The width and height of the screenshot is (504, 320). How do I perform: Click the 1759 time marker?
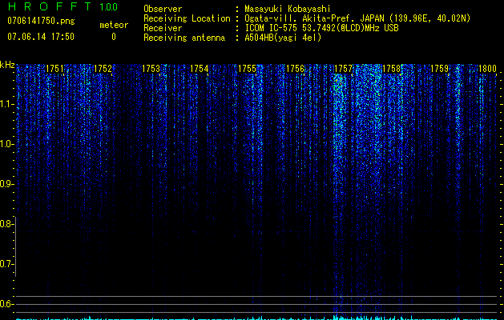click(439, 69)
